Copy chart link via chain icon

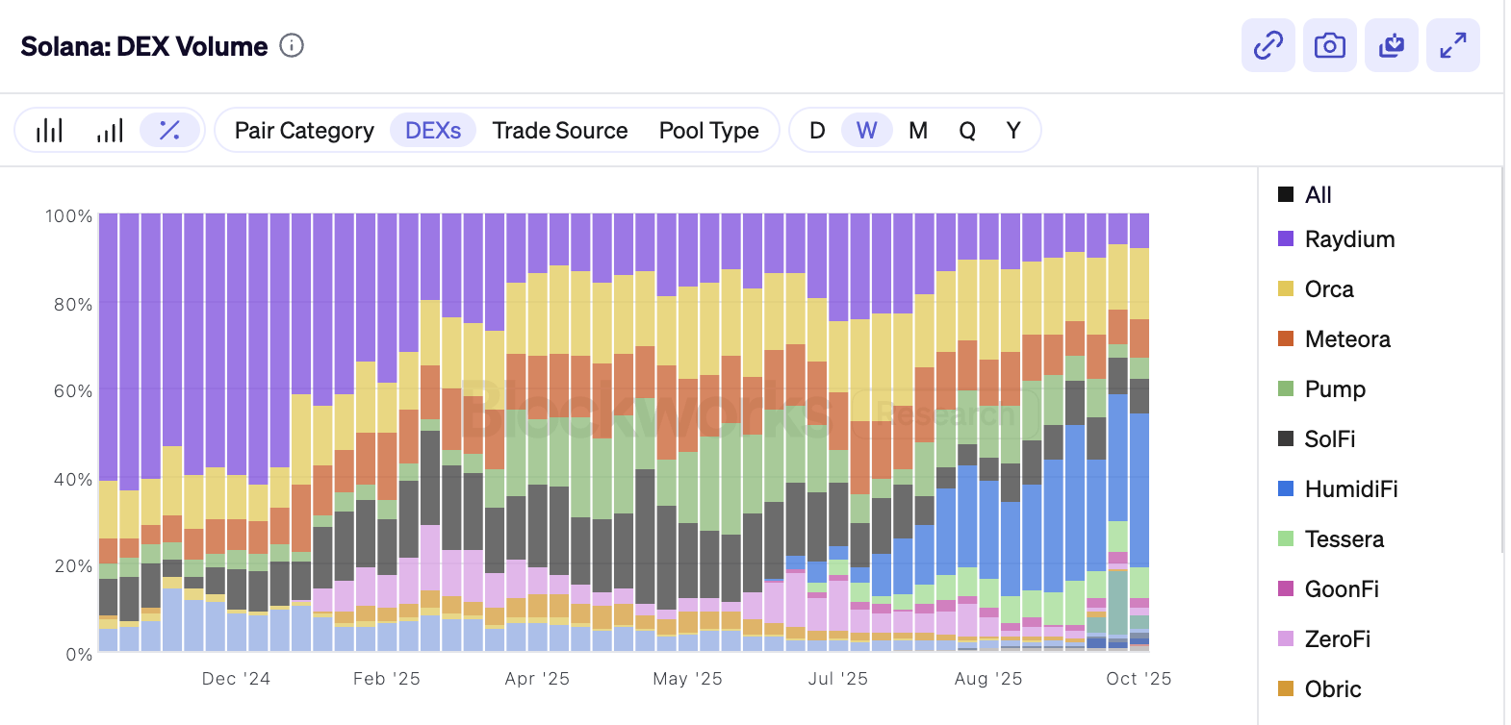[1268, 45]
